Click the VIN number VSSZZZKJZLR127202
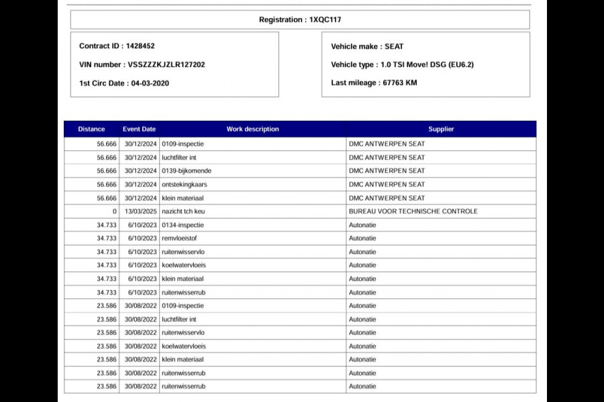The image size is (604, 402). coord(142,64)
